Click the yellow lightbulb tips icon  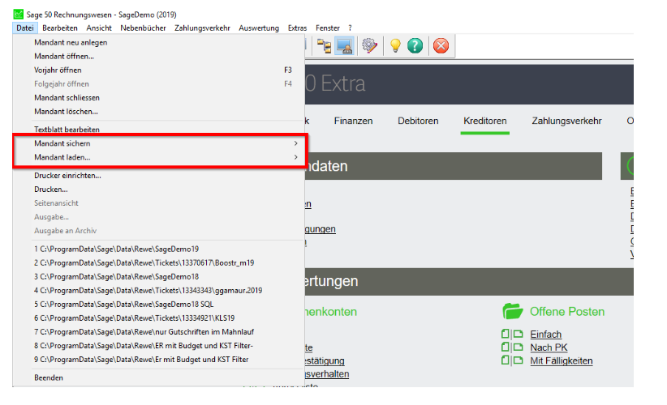395,45
